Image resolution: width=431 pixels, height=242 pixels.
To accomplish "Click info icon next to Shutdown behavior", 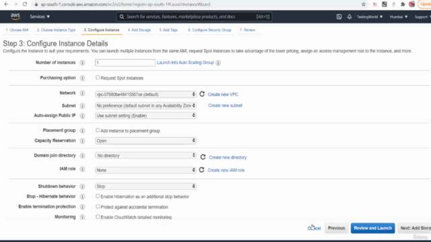I will pyautogui.click(x=82, y=187).
